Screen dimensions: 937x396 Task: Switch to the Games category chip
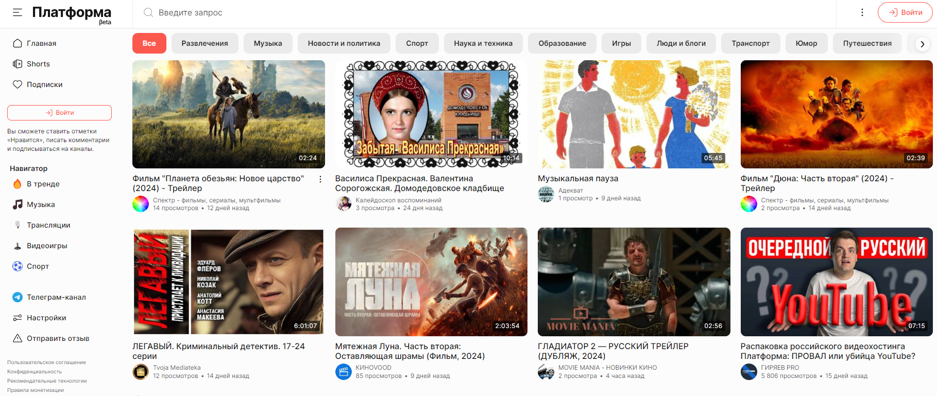point(621,43)
